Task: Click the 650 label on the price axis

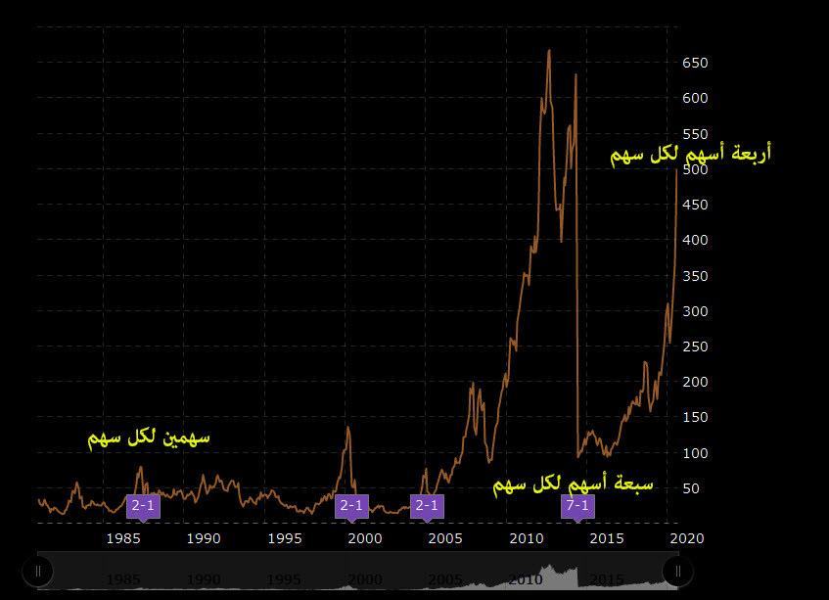Action: tap(696, 63)
